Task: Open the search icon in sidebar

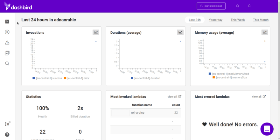Action: pyautogui.click(x=7, y=63)
